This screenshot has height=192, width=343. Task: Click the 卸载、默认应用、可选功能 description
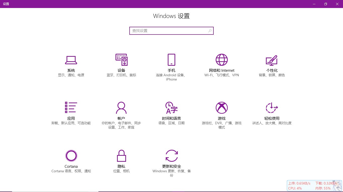pyautogui.click(x=71, y=123)
